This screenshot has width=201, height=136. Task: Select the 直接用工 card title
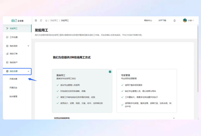point(61,75)
